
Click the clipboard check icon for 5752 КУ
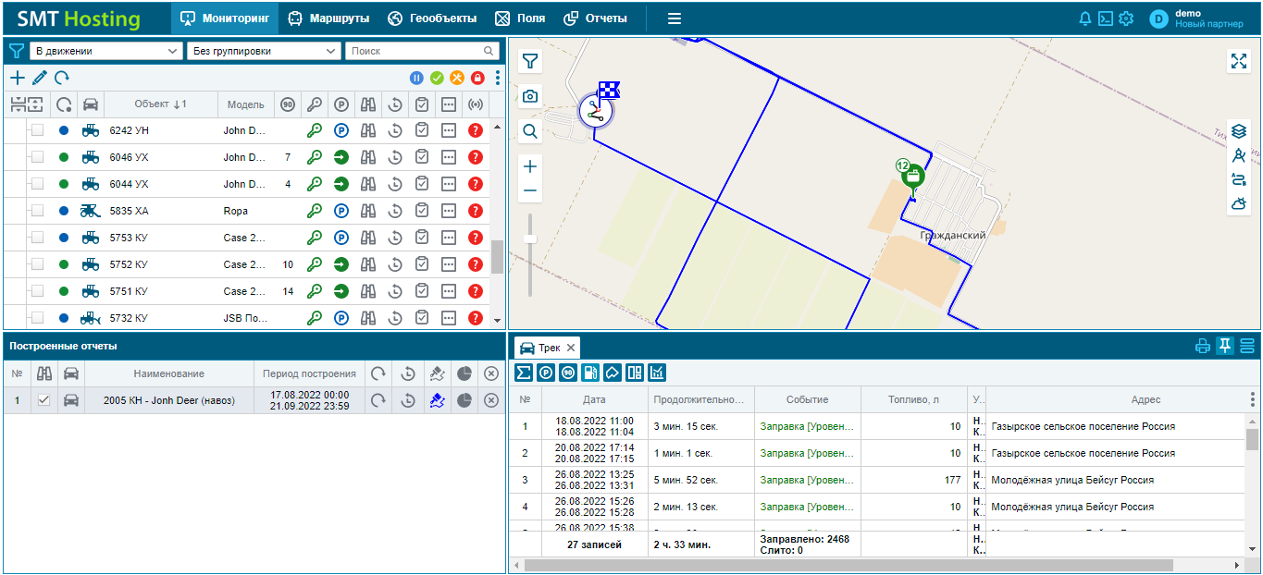[422, 264]
